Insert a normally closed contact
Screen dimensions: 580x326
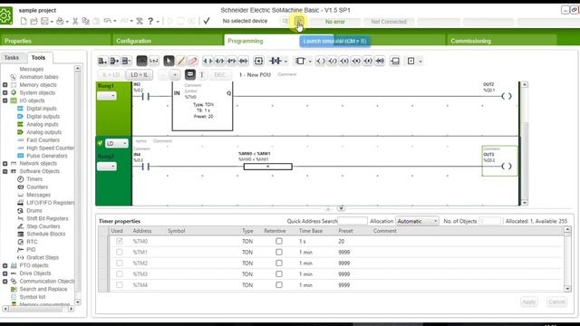coord(219,61)
